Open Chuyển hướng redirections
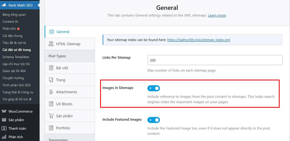 click(x=13, y=78)
